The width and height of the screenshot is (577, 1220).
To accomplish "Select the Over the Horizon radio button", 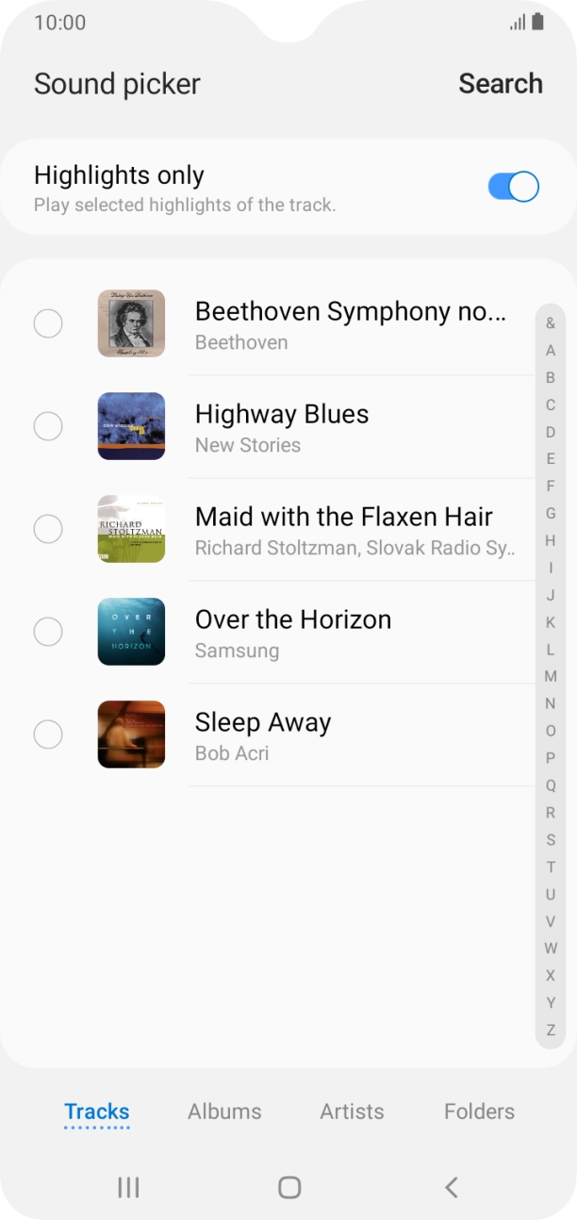I will (x=48, y=632).
